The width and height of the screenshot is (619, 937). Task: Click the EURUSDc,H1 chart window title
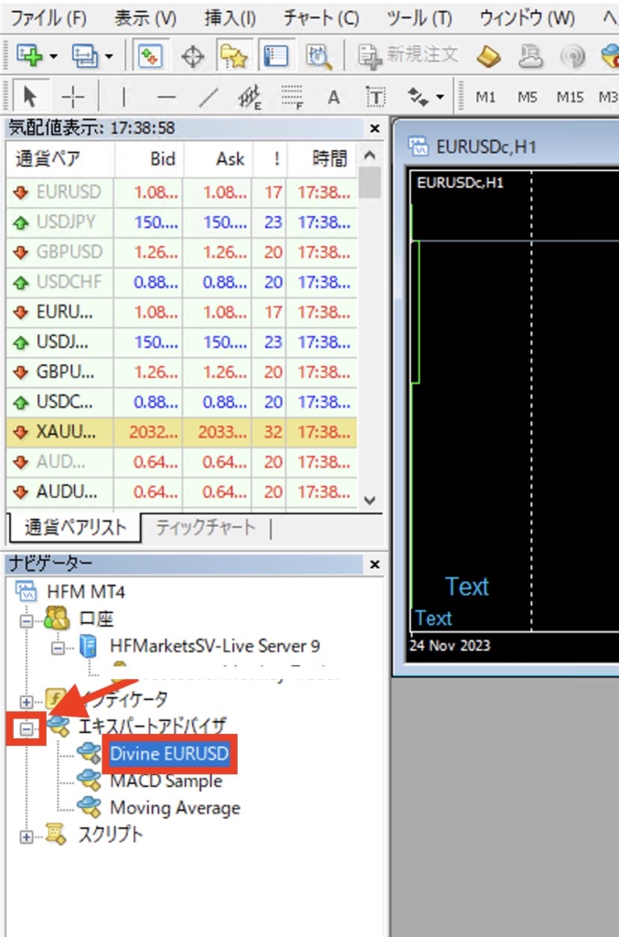[486, 146]
